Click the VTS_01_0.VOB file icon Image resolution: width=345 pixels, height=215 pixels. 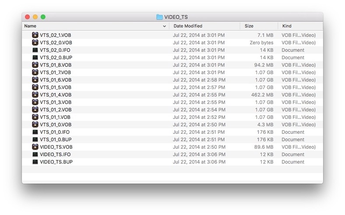pos(35,125)
